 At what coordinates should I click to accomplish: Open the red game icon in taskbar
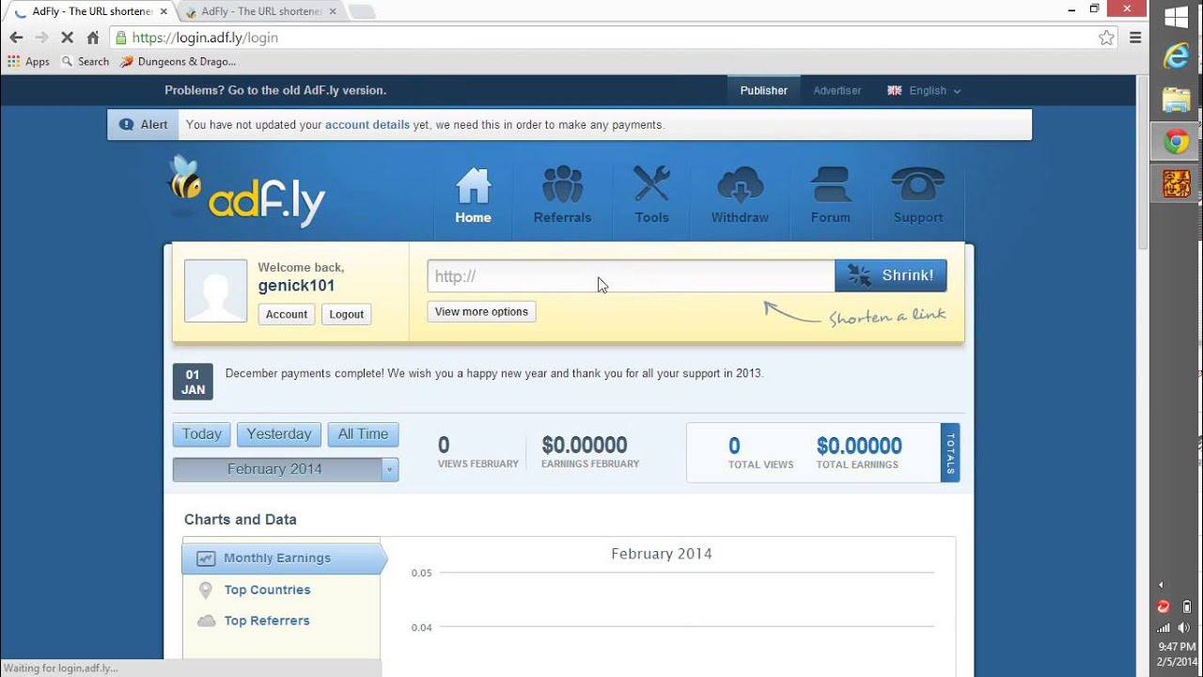(1177, 183)
